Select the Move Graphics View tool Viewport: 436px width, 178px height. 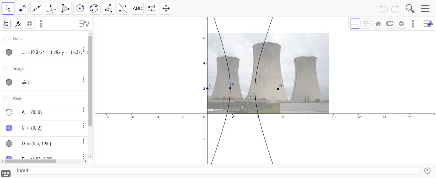166,8
